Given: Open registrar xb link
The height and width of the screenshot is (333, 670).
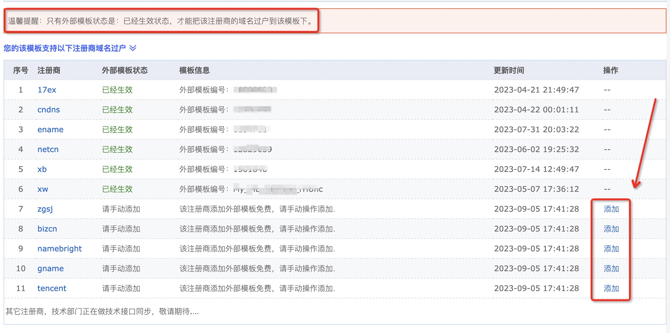Looking at the screenshot, I should (x=42, y=169).
